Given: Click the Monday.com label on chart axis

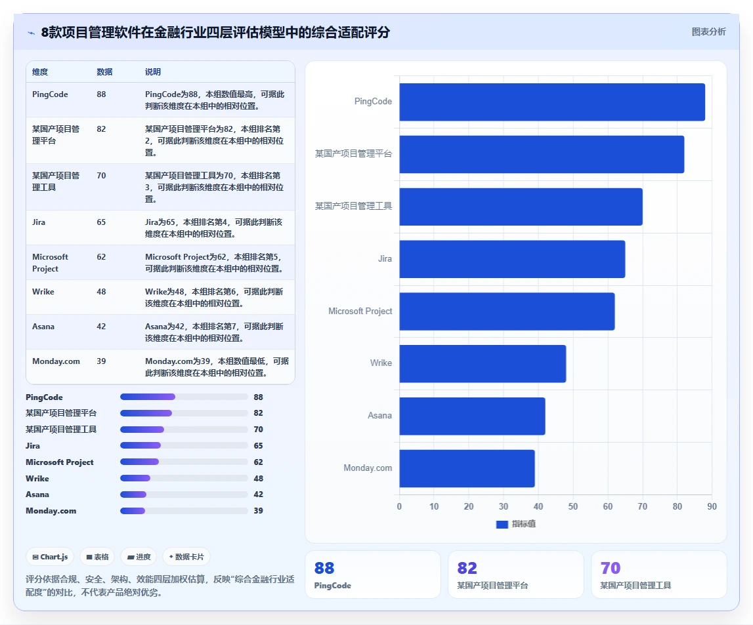Looking at the screenshot, I should pyautogui.click(x=368, y=468).
